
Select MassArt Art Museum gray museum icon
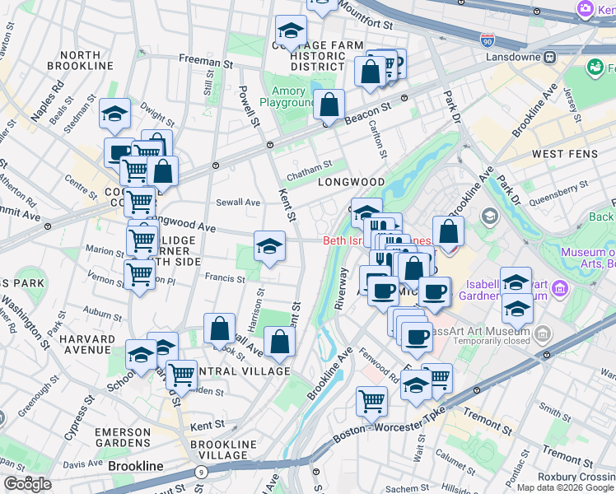[543, 333]
